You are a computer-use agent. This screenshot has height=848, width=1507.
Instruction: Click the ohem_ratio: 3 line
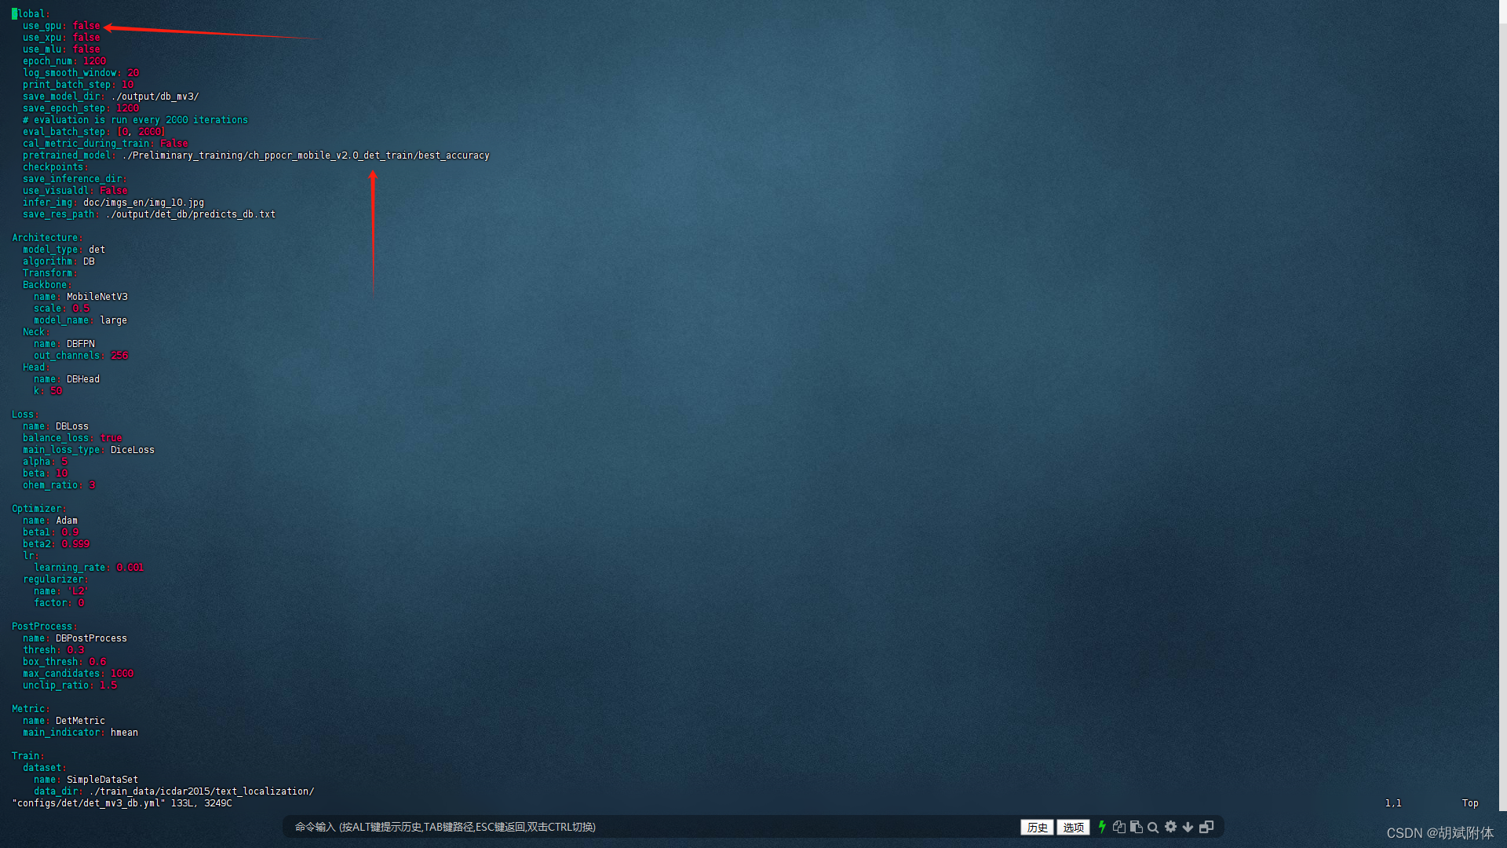(59, 485)
